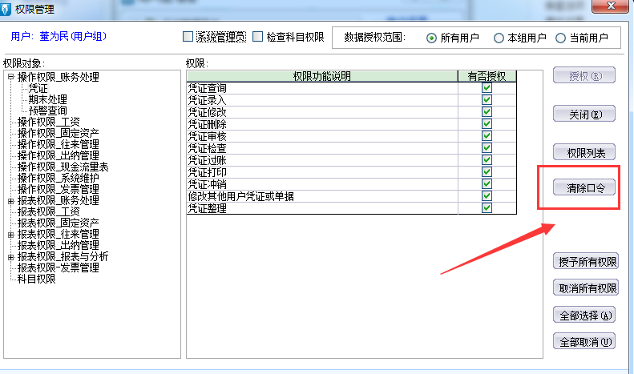Uncheck authorization for 凭证删除

(x=487, y=124)
